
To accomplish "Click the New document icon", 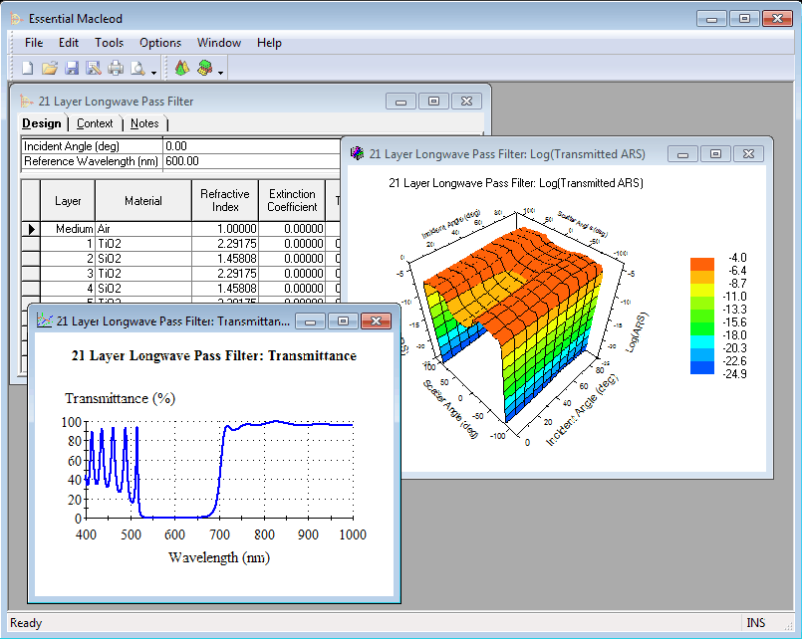I will [28, 69].
